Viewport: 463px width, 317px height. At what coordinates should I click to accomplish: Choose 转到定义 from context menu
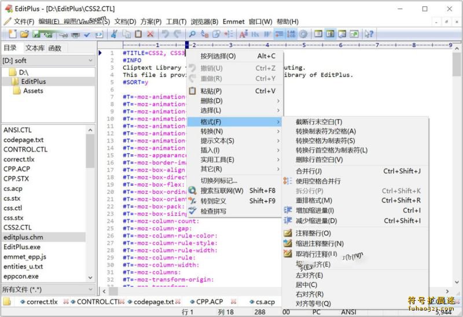235,201
